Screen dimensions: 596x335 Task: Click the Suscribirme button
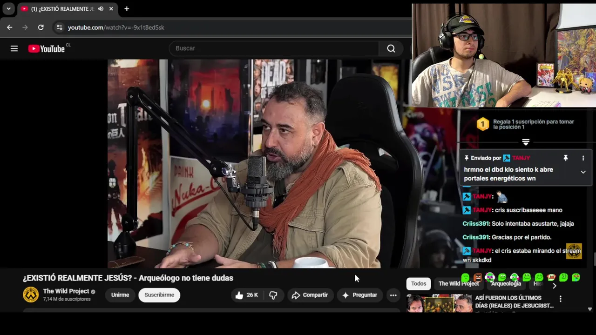(x=159, y=295)
